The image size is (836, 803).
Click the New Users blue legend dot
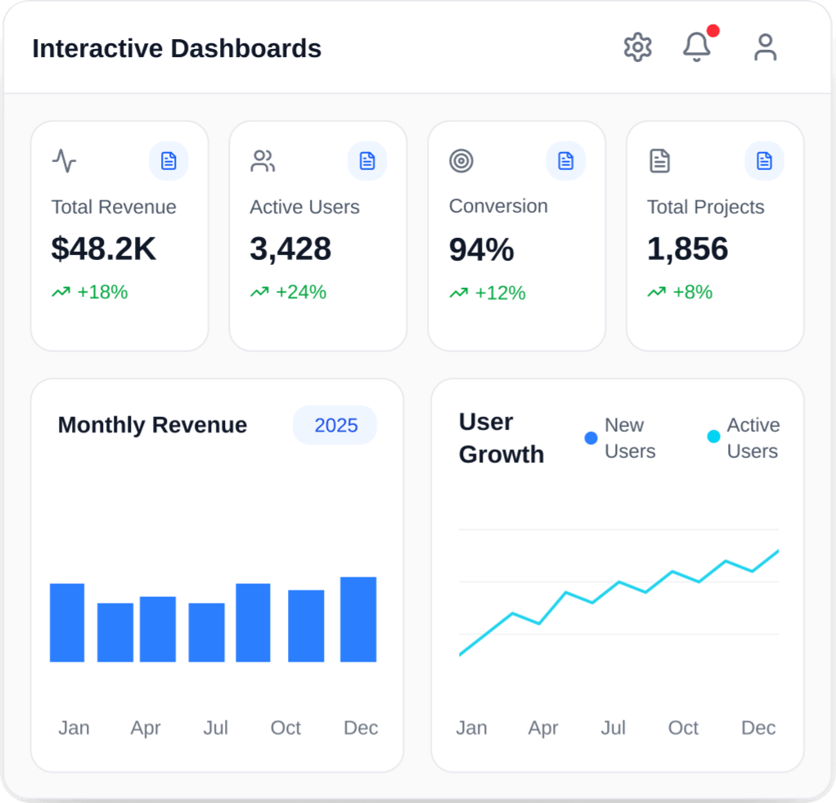(591, 438)
